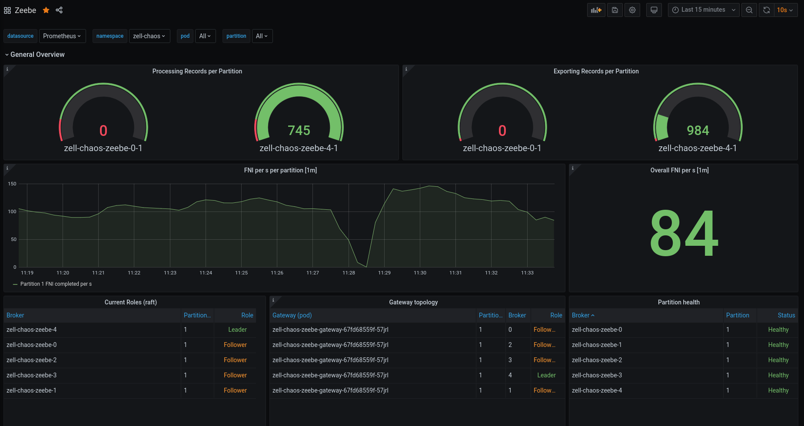The image size is (804, 426).
Task: Toggle the favorite star for Zeebe dashboard
Action: pyautogui.click(x=46, y=10)
